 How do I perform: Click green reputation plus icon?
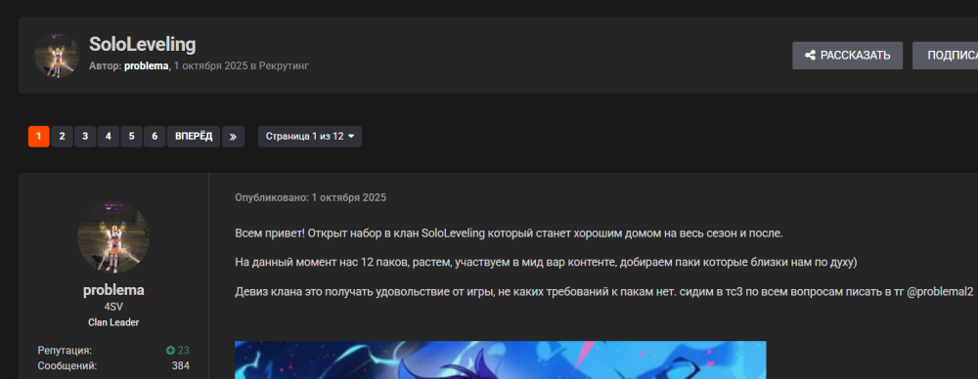tap(170, 351)
